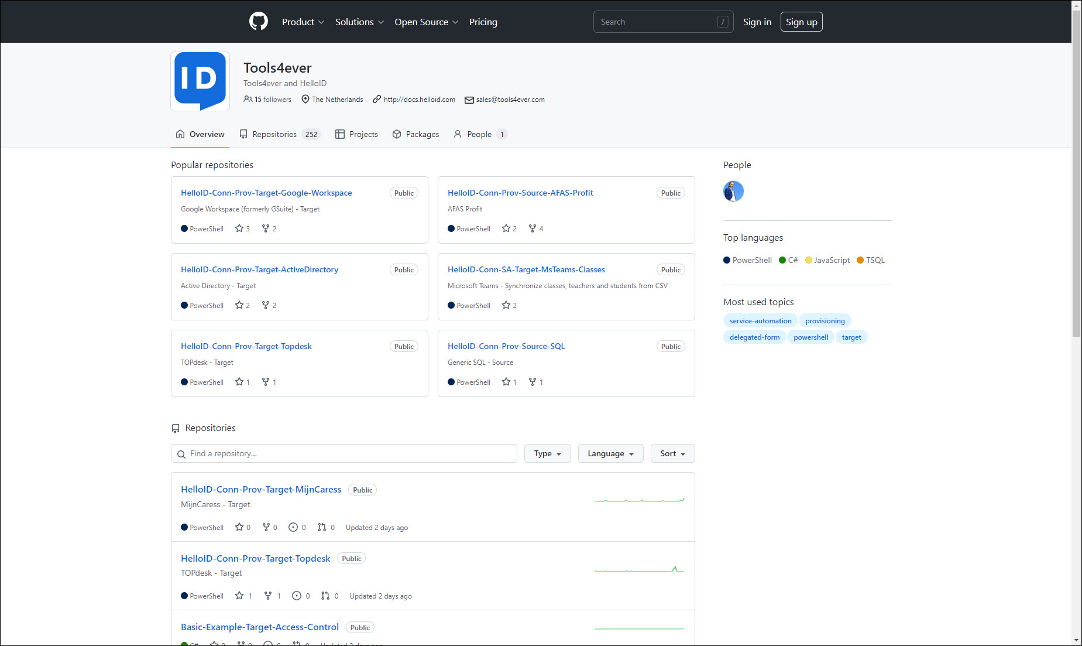
Task: Click the Tools4ever organization avatar
Action: (x=200, y=81)
